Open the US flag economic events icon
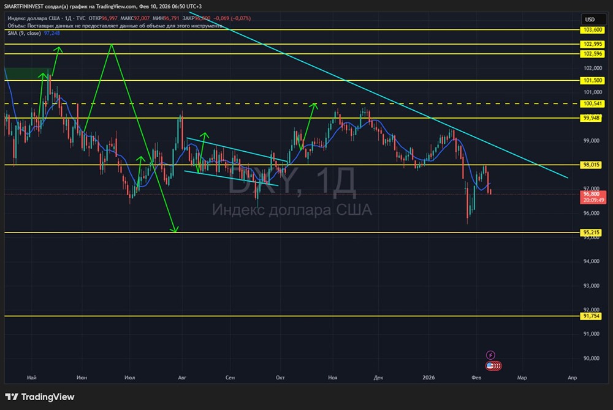This screenshot has width=613, height=410. 493,366
